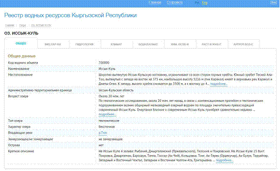Expand подробнее in Краткое описание row
The width and height of the screenshot is (280, 171).
pos(224,160)
